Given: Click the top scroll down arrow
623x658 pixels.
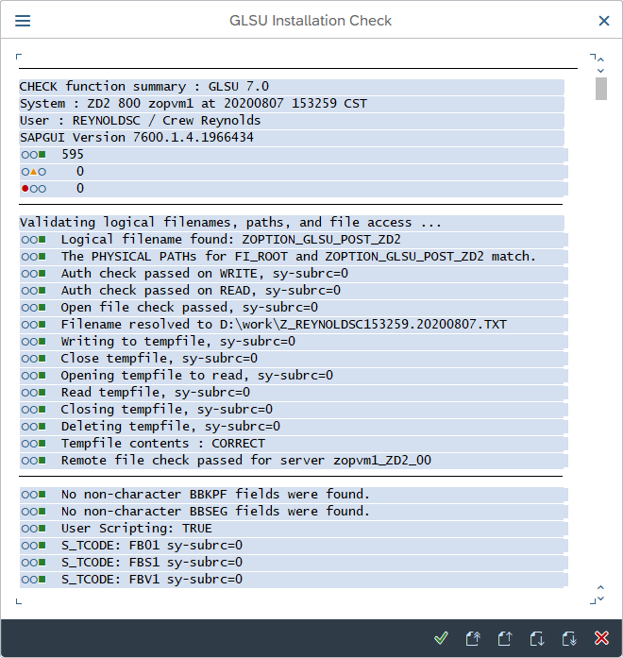Looking at the screenshot, I should [x=600, y=71].
